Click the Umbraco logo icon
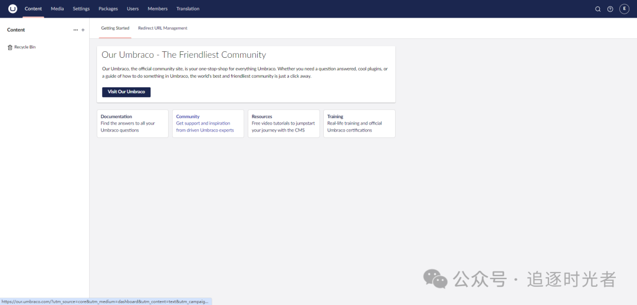 [12, 9]
